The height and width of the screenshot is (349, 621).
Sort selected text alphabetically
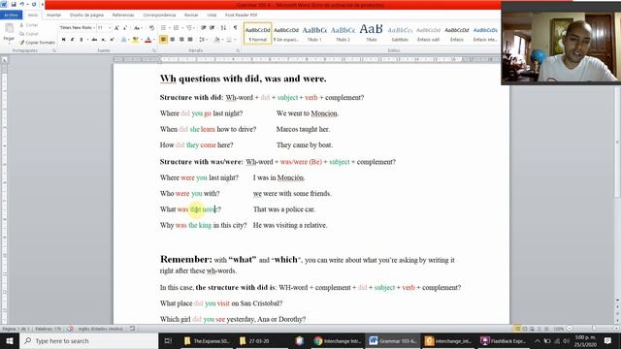223,28
